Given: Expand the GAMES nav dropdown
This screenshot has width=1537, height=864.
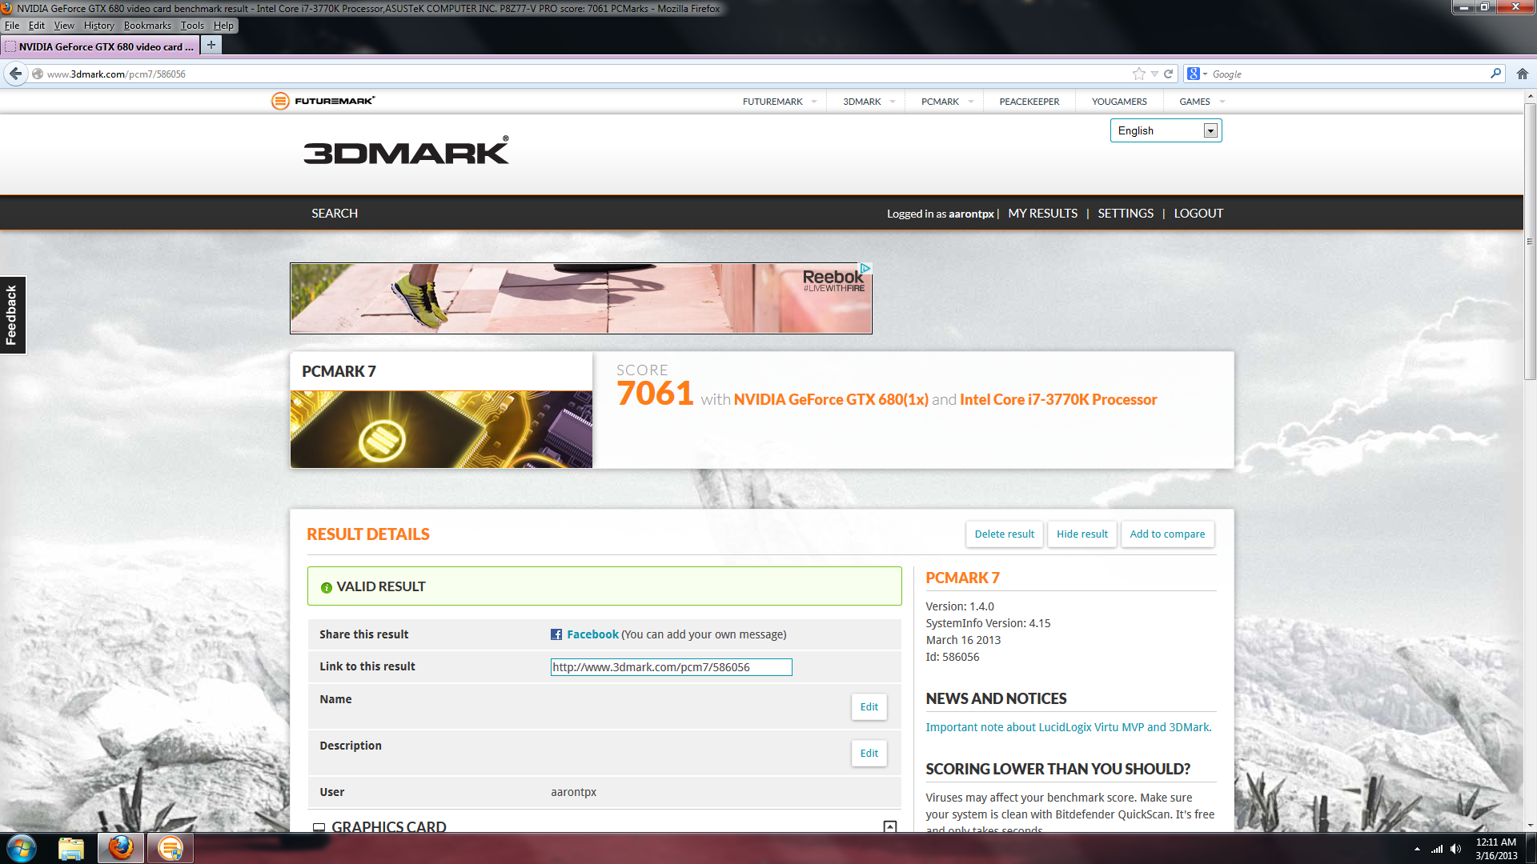Looking at the screenshot, I should (1222, 102).
